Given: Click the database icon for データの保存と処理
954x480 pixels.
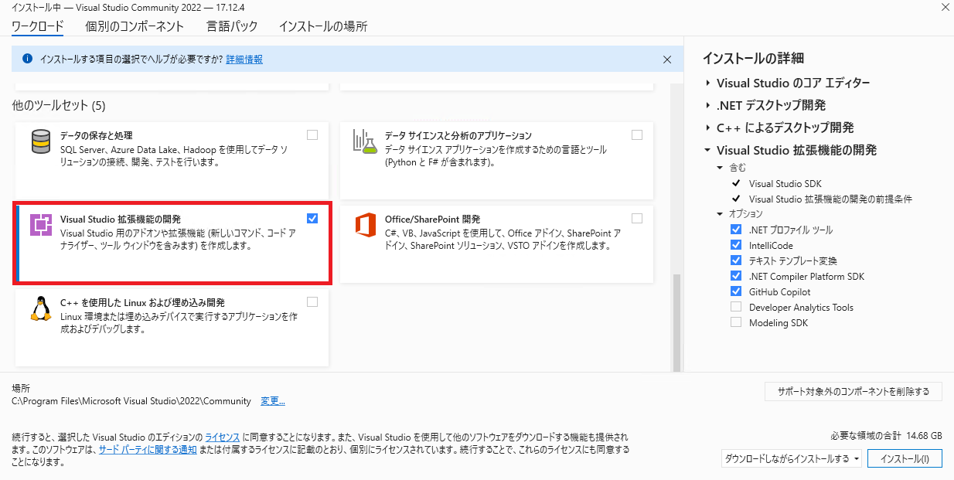Looking at the screenshot, I should [x=40, y=141].
